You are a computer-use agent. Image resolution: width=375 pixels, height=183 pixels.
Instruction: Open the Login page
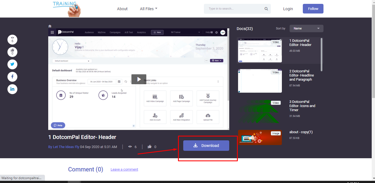(288, 9)
